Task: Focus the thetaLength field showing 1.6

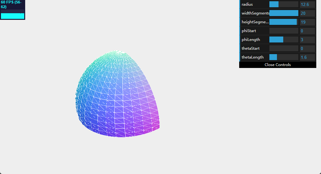Action: pyautogui.click(x=307, y=57)
